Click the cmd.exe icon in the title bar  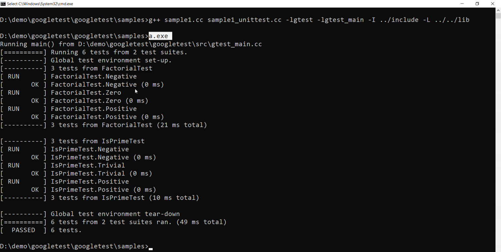(3, 4)
